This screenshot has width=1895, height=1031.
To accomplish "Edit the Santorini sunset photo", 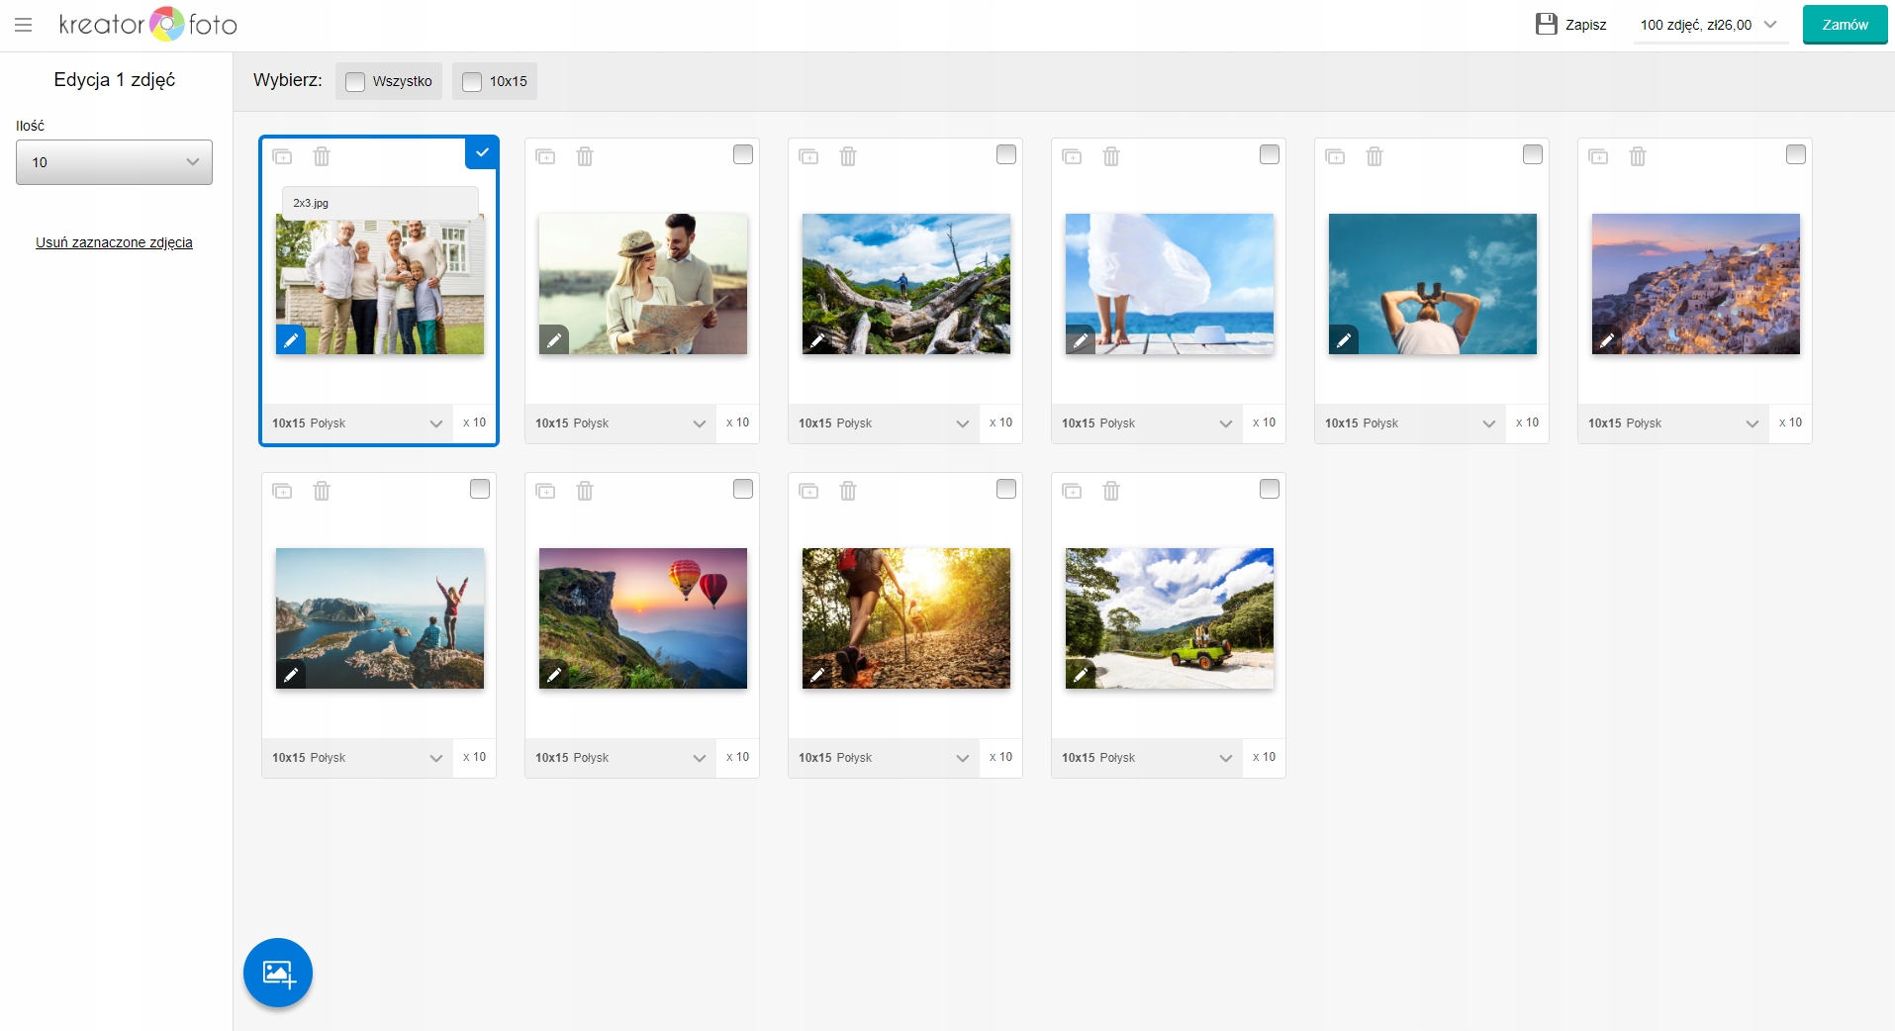I will (x=1607, y=340).
